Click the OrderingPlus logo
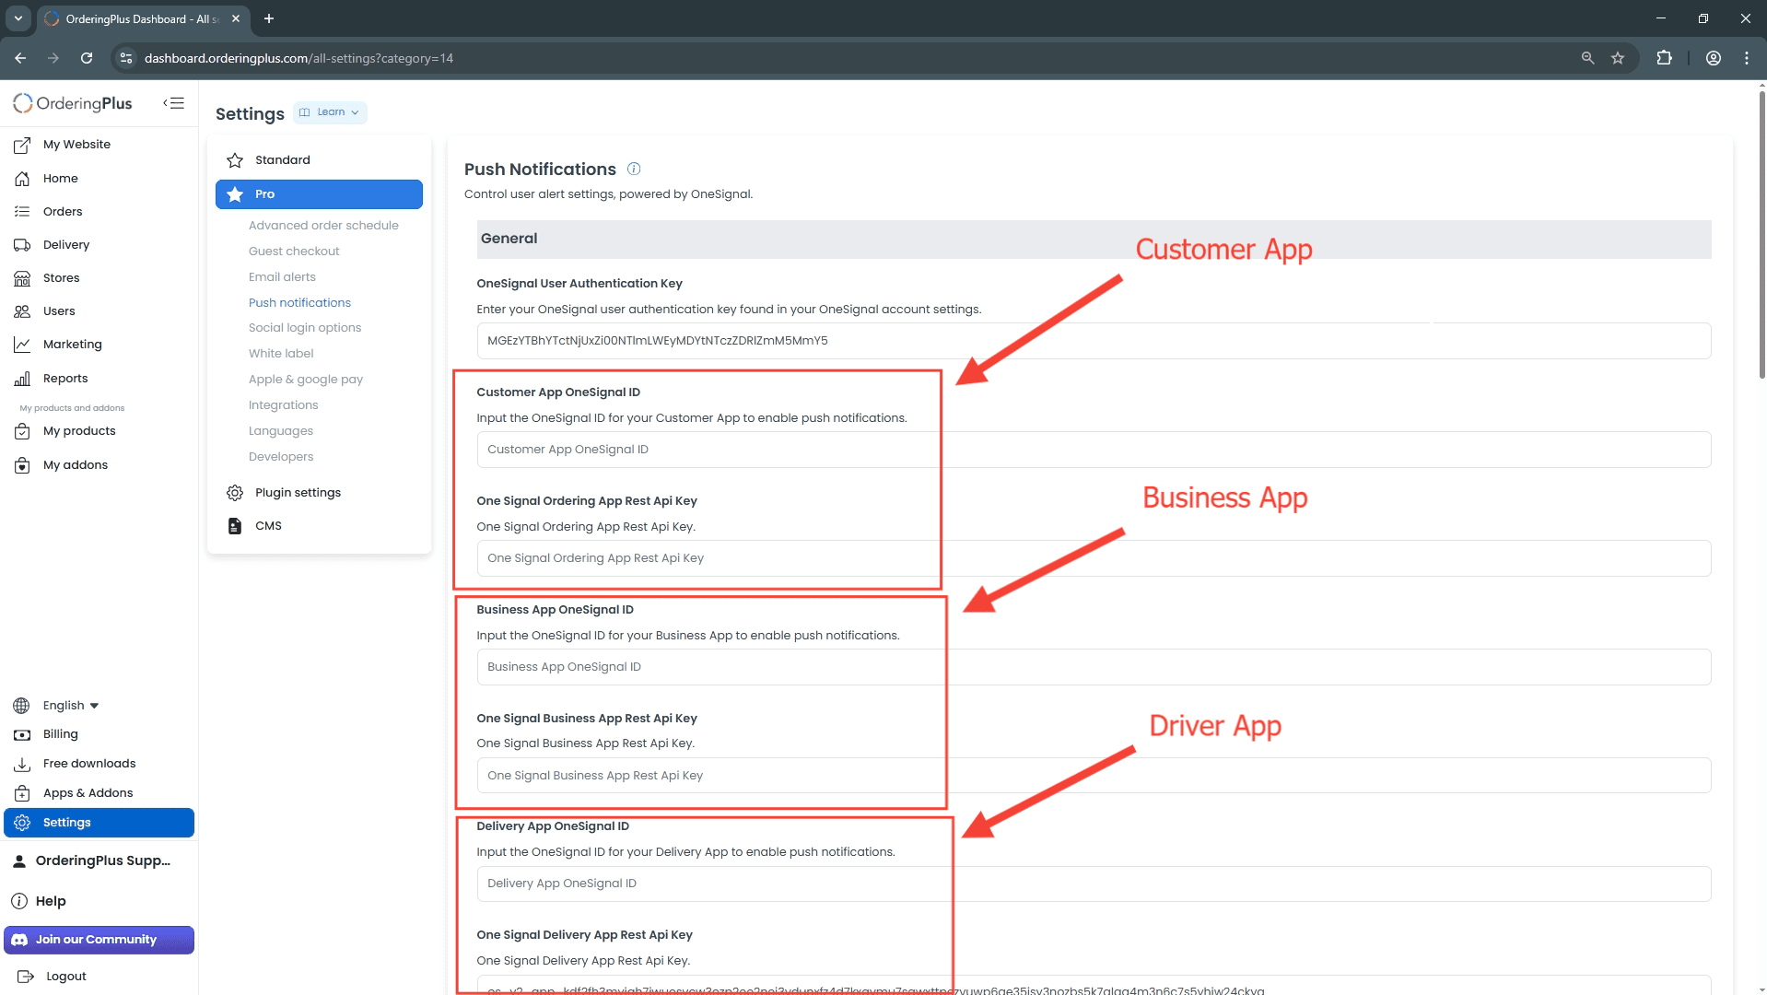1767x995 pixels. point(73,103)
